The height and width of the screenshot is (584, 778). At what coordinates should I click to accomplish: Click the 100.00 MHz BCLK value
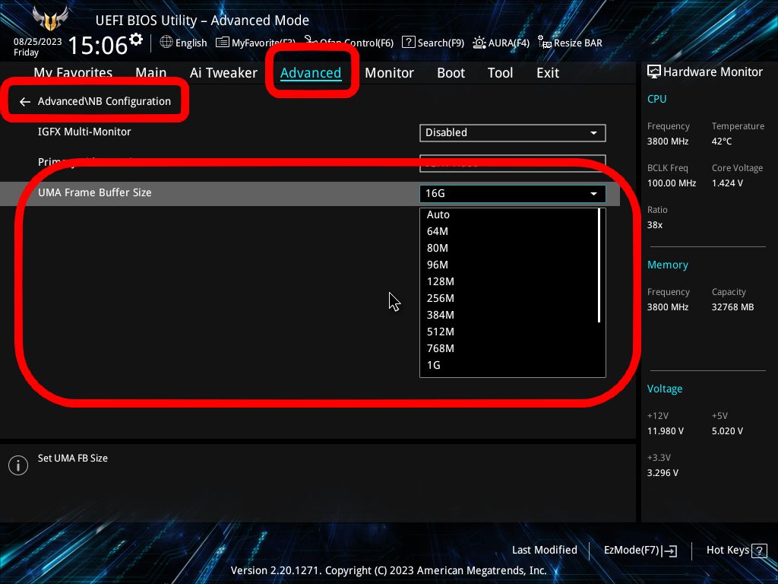[x=672, y=183]
